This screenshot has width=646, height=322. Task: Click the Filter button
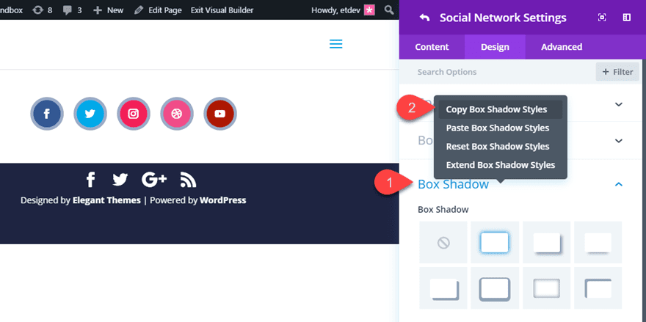click(x=617, y=72)
